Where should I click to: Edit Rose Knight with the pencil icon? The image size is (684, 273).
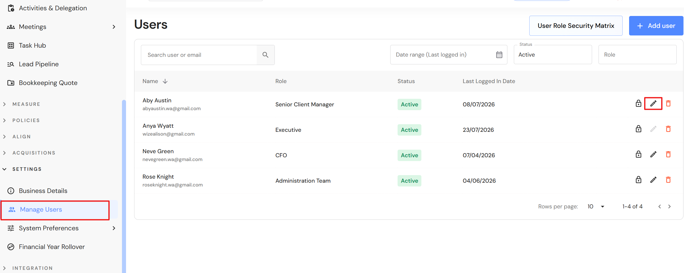pyautogui.click(x=653, y=180)
